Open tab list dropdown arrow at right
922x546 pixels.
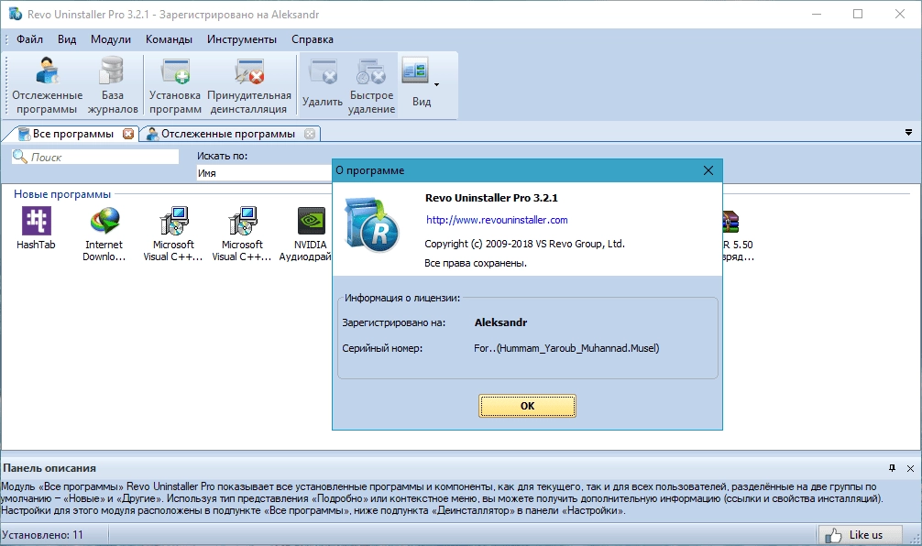point(908,133)
